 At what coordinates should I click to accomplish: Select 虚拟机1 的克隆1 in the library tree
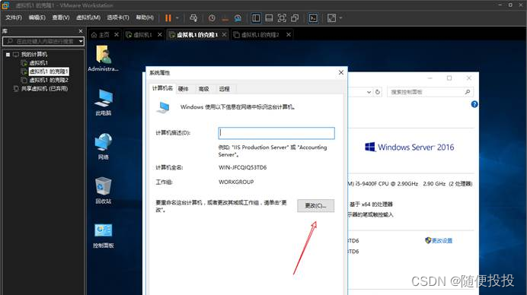[49, 71]
